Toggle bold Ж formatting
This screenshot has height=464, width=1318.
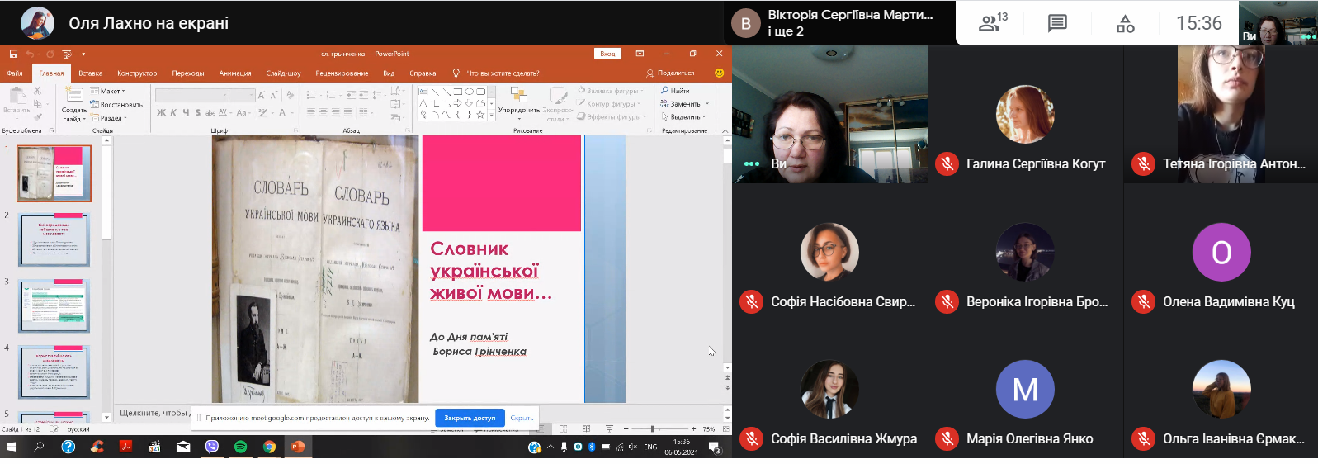tap(161, 112)
